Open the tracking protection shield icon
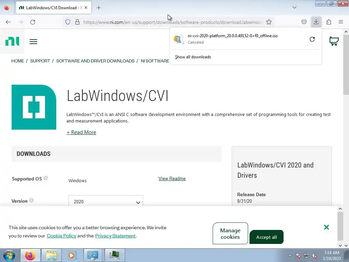 (x=68, y=22)
